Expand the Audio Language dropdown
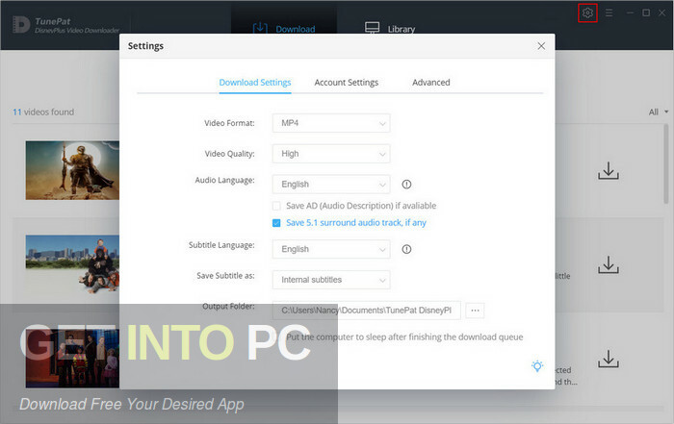The height and width of the screenshot is (424, 674). 331,184
